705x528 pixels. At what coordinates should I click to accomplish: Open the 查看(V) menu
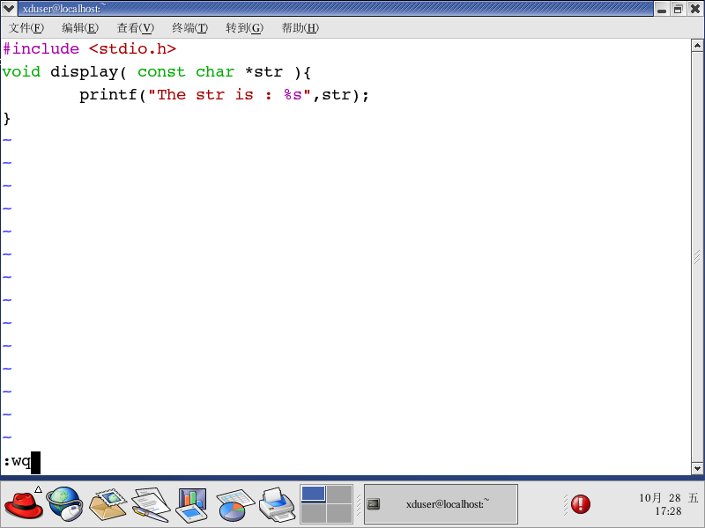[136, 28]
